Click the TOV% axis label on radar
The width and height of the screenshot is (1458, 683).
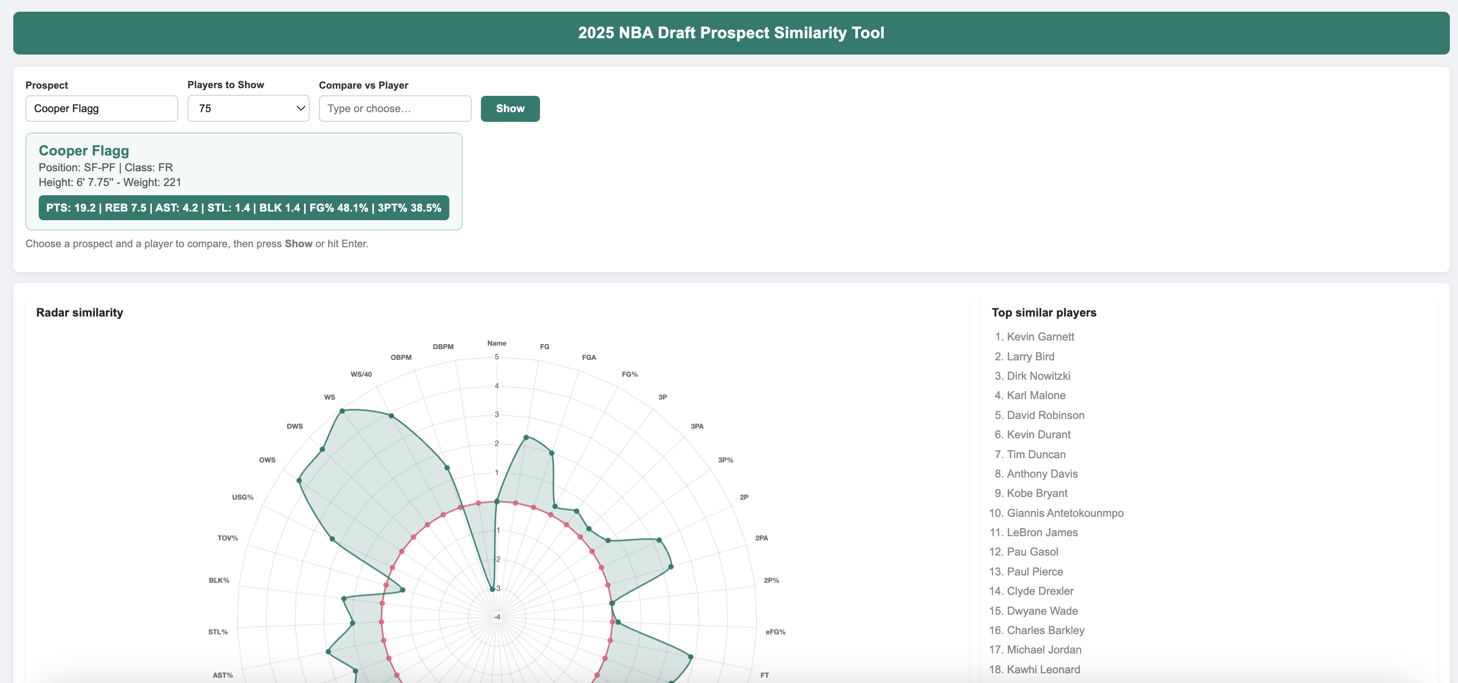(228, 538)
